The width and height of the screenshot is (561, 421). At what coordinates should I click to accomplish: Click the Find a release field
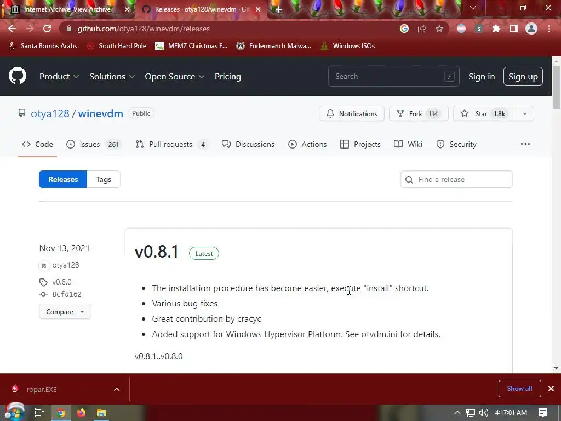tap(456, 179)
